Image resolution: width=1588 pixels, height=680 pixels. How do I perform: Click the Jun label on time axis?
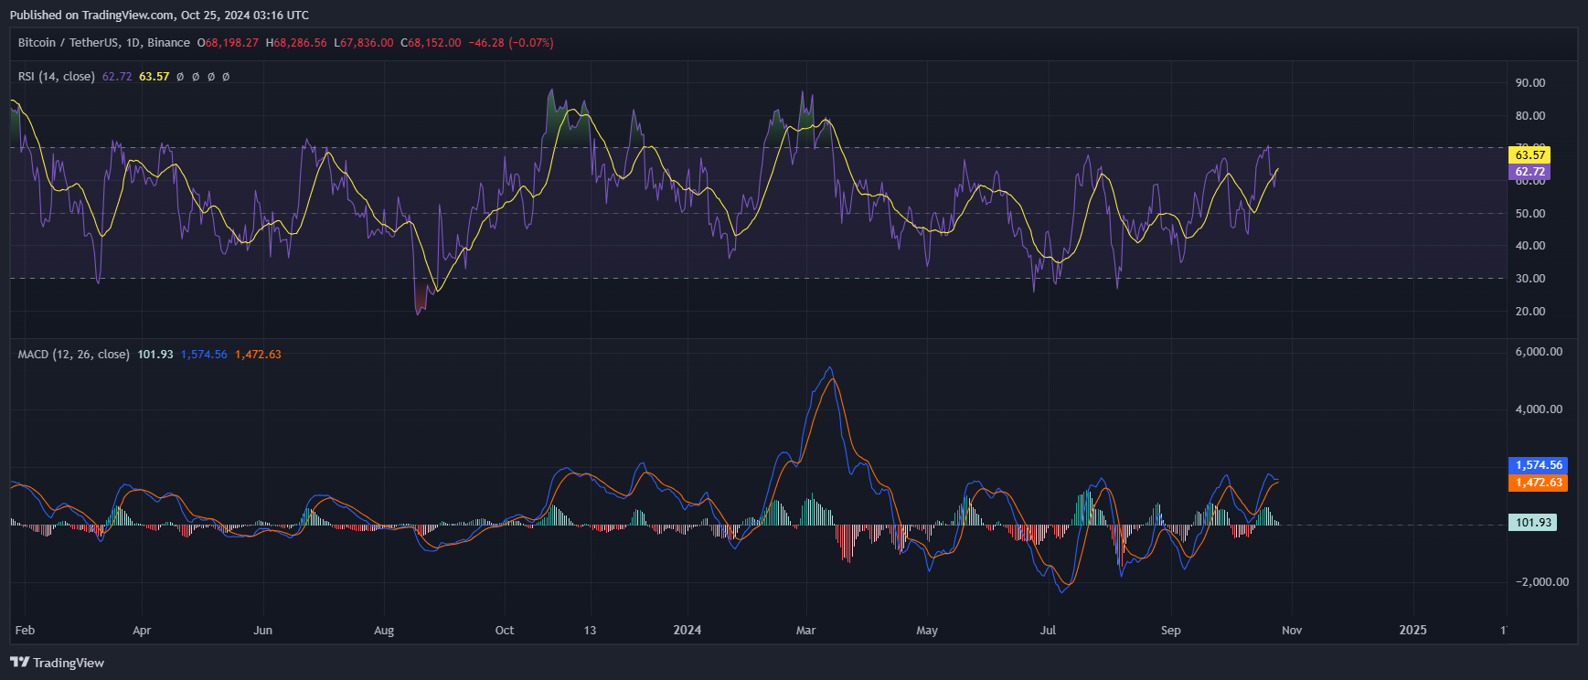262,631
